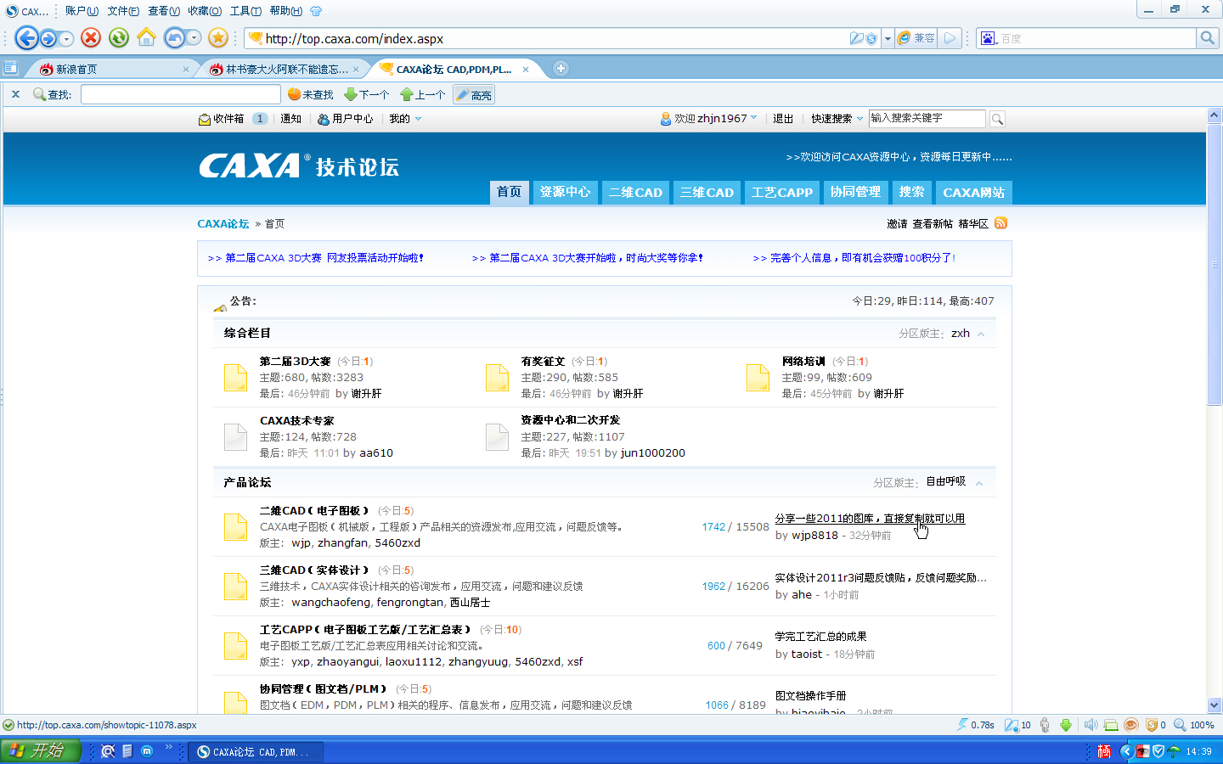This screenshot has width=1223, height=764.
Task: Open the Favorites star icon
Action: (x=218, y=37)
